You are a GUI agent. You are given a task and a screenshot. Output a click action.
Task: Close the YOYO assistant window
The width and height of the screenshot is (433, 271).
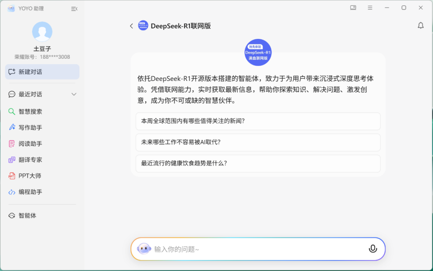(x=420, y=8)
